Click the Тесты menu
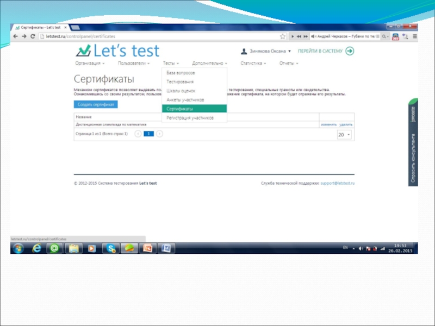Screen dimensions: 435x326 (x=171, y=63)
